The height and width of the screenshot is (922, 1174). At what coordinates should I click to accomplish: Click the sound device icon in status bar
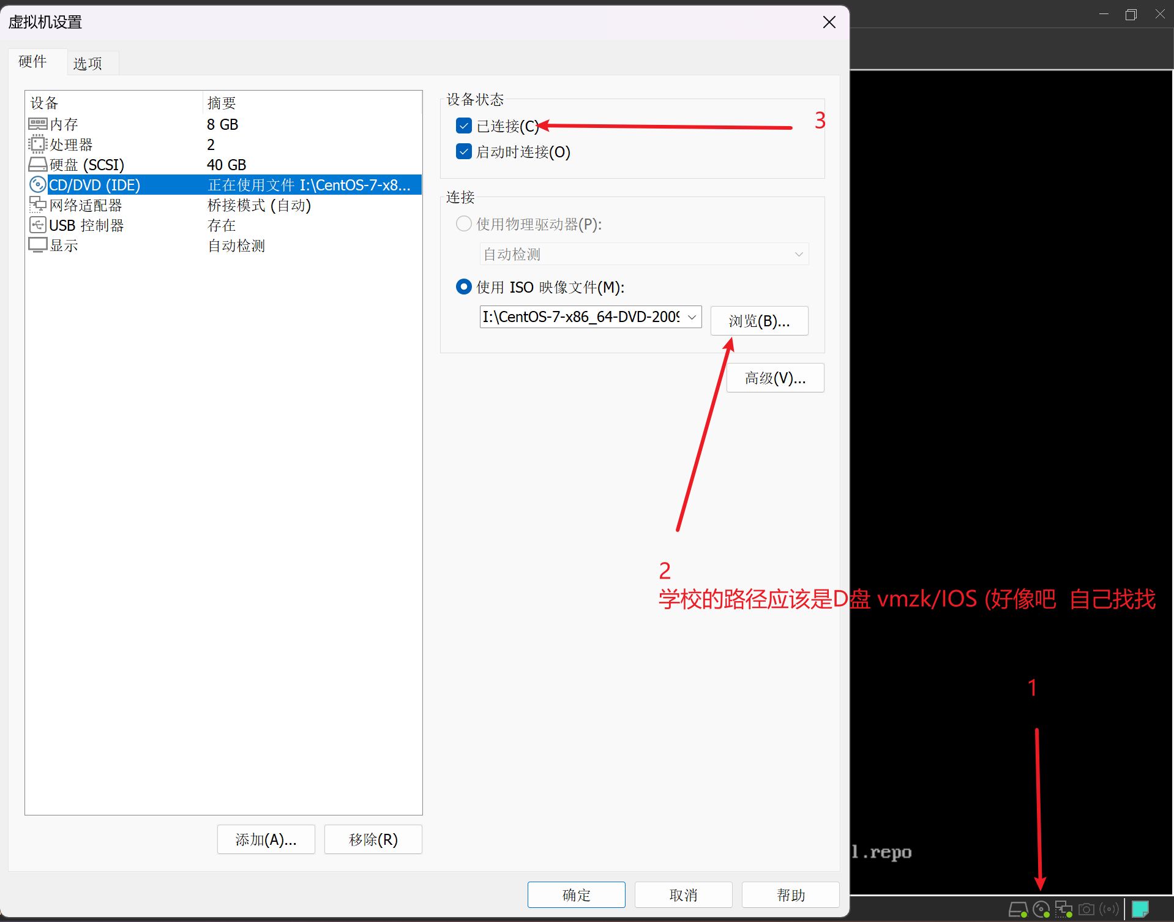tap(1109, 909)
